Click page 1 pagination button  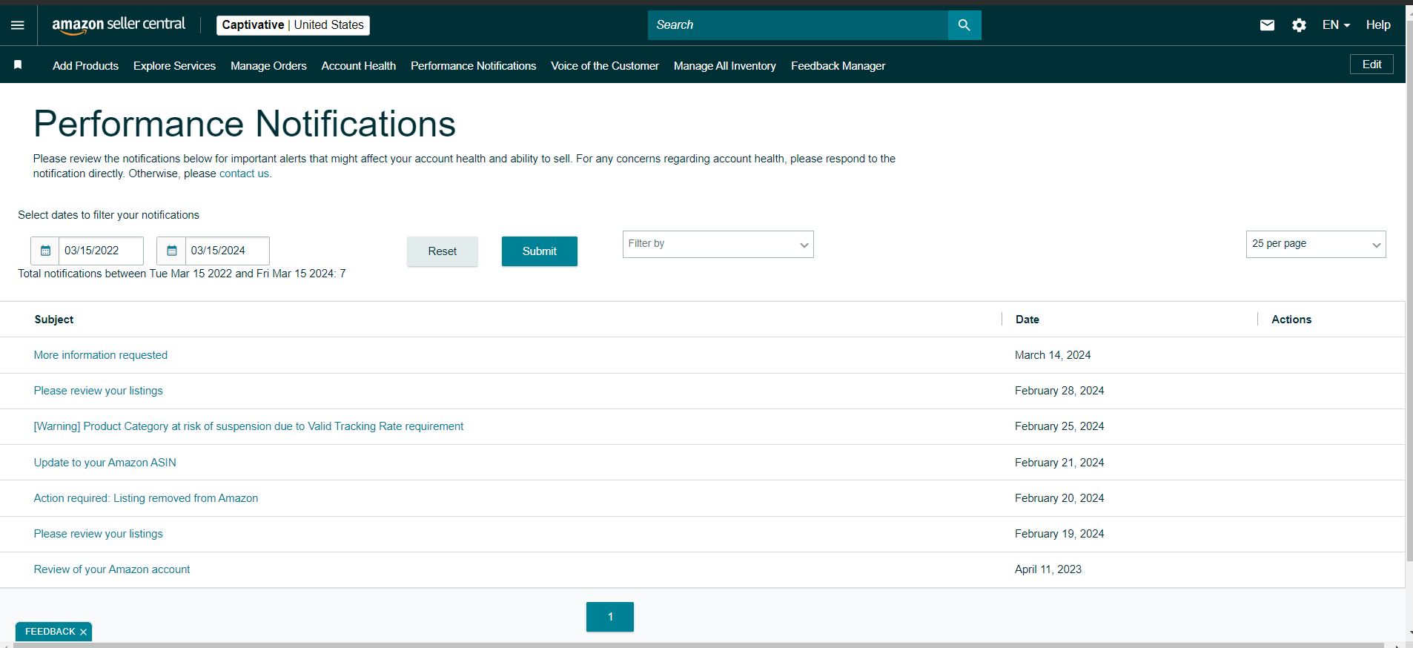[x=610, y=617]
